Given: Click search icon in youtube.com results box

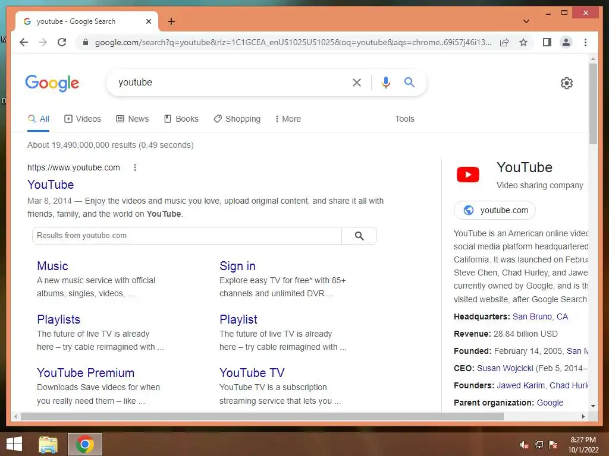Looking at the screenshot, I should coord(359,236).
